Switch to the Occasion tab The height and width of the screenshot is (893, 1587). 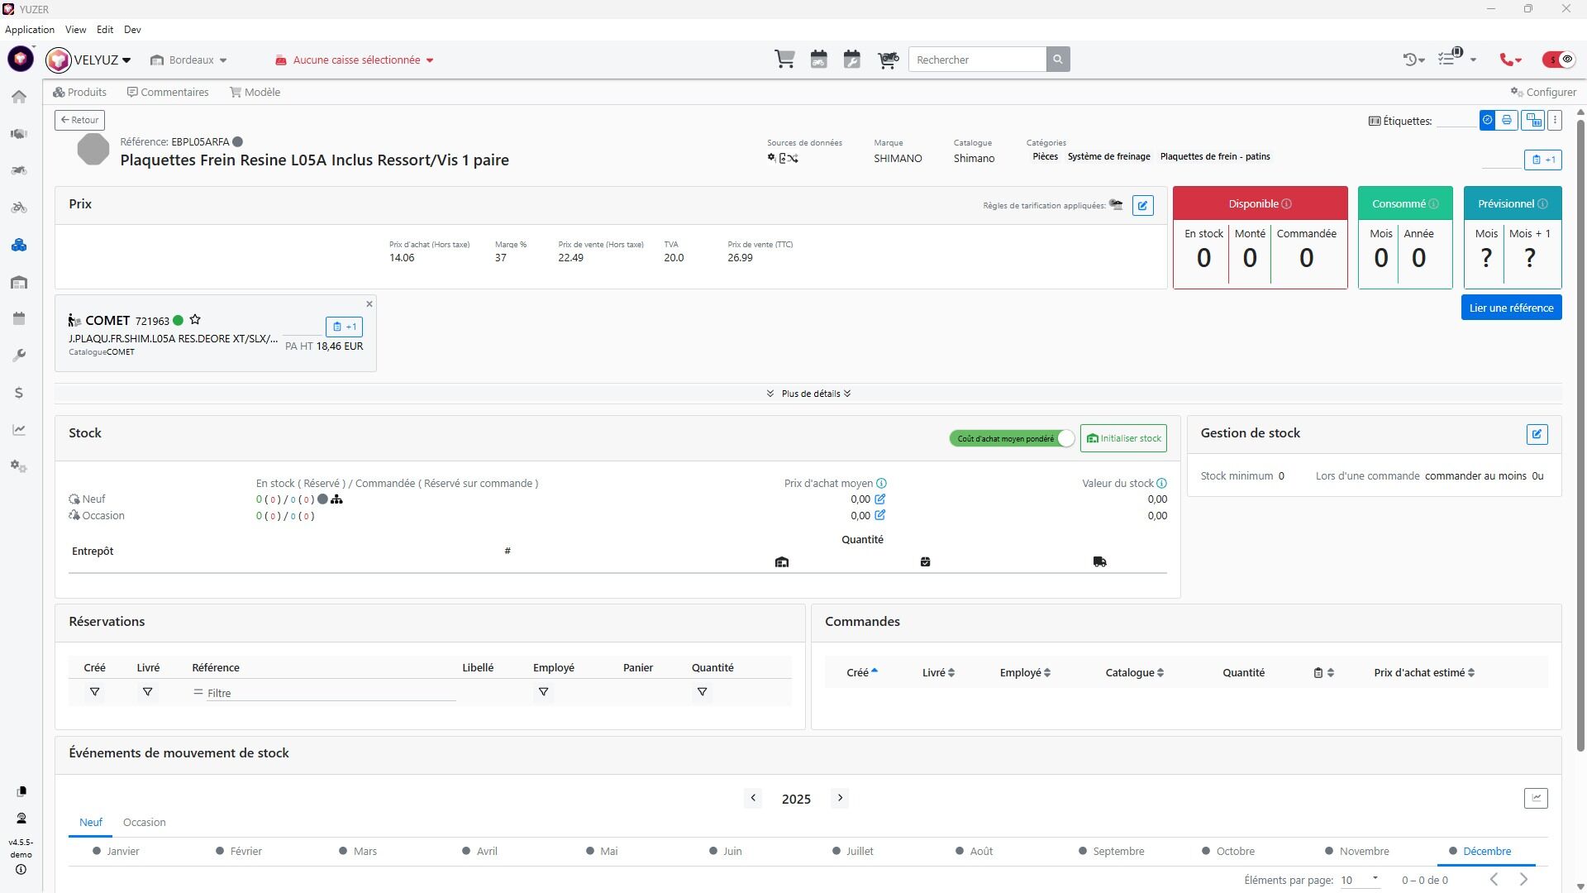click(x=144, y=823)
